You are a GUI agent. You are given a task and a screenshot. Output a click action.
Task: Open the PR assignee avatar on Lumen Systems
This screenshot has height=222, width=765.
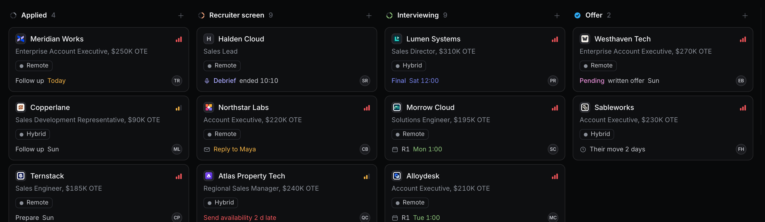[x=553, y=81]
